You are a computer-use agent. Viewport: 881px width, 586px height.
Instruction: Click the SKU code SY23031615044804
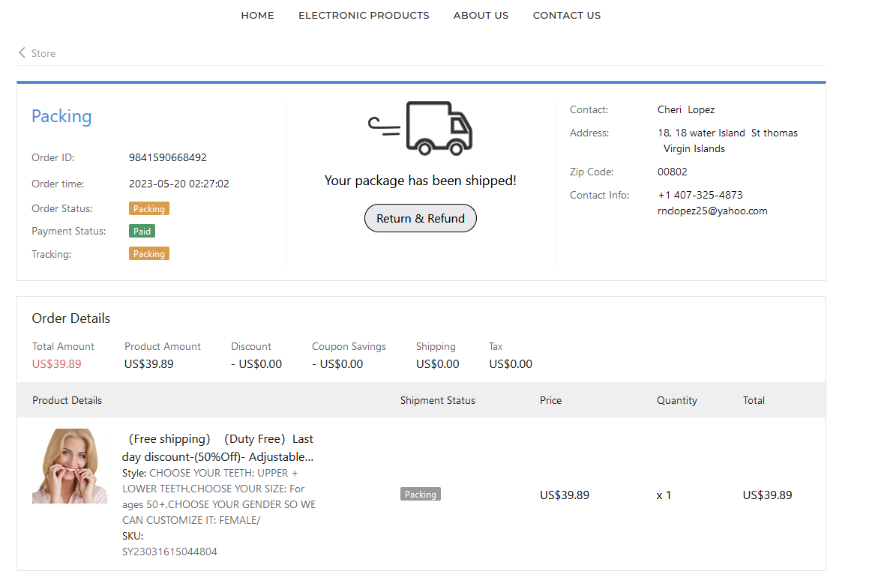click(169, 552)
